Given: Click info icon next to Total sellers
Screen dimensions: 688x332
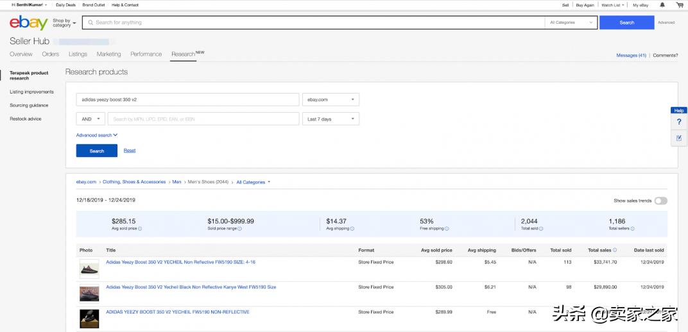Looking at the screenshot, I should click(633, 229).
